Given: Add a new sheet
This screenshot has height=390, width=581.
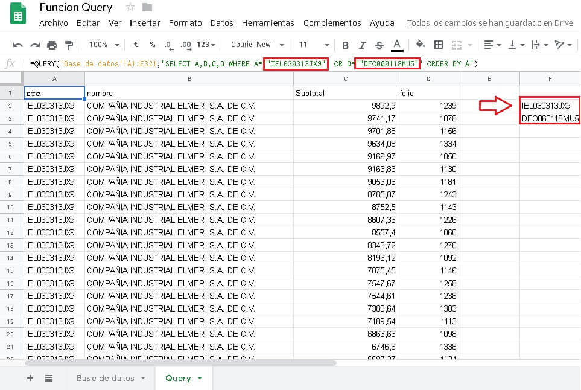Looking at the screenshot, I should [x=30, y=378].
